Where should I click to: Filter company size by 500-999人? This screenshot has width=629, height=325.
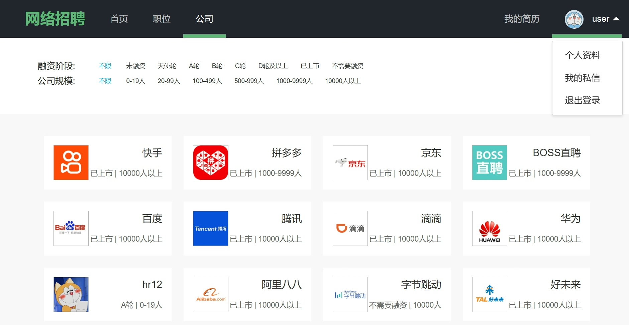point(249,81)
